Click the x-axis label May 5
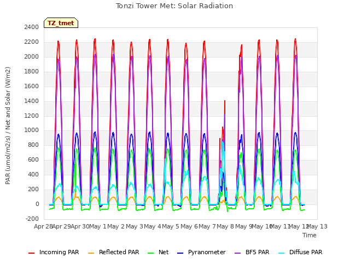 [x=171, y=226]
